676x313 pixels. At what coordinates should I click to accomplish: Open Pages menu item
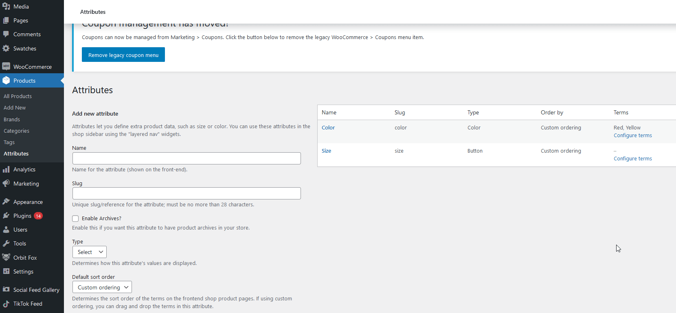click(21, 20)
